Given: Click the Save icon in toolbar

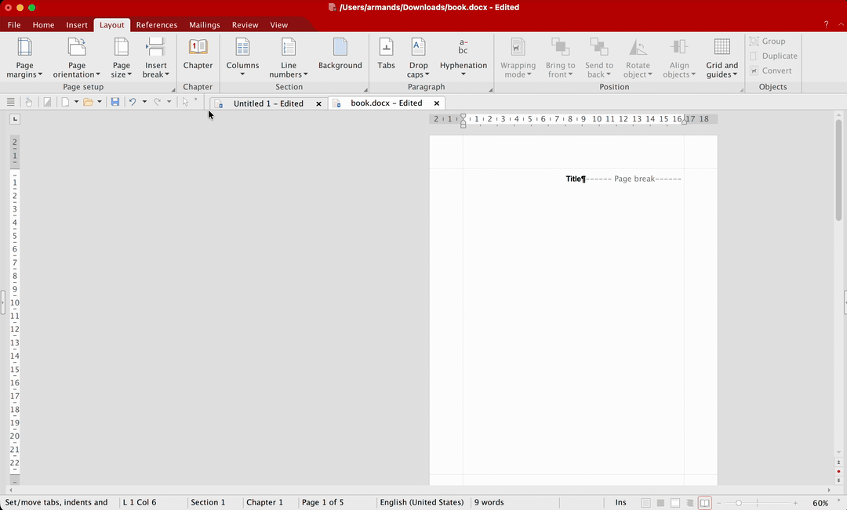Looking at the screenshot, I should [115, 102].
